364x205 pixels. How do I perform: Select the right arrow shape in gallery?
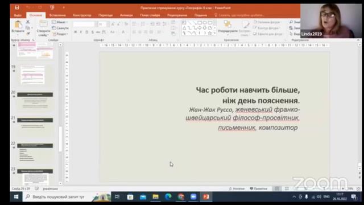click(200, 28)
